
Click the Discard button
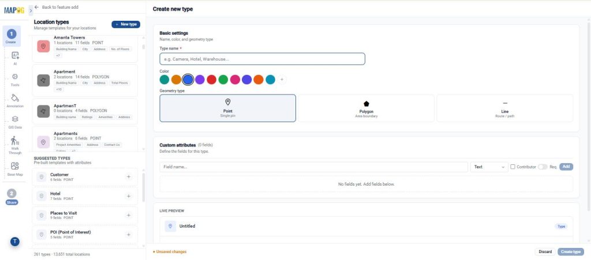tap(545, 252)
